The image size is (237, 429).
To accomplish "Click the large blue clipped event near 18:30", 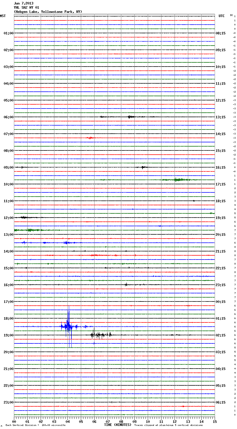I will (x=68, y=326).
